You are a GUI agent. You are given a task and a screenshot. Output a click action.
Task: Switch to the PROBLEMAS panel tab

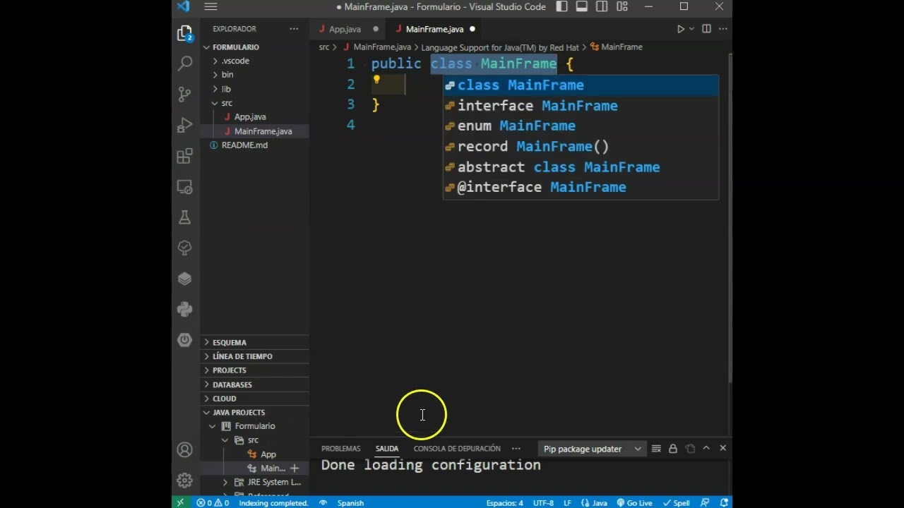coord(341,449)
